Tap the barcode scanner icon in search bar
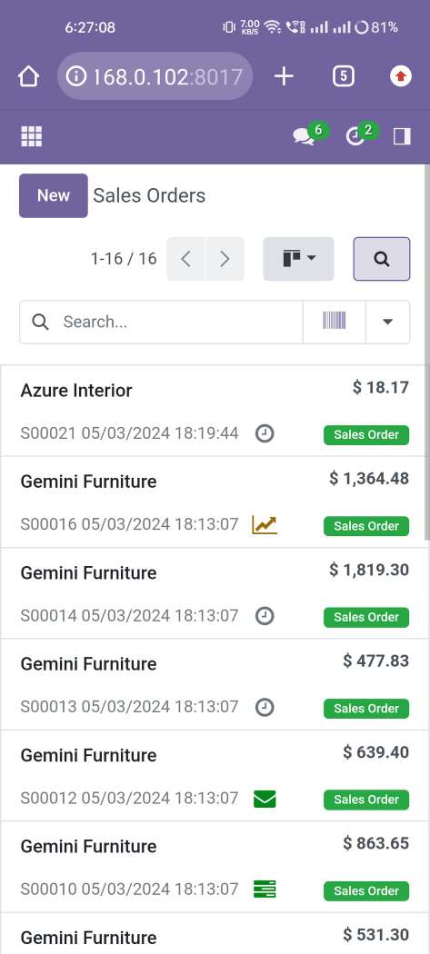The width and height of the screenshot is (430, 954). [x=335, y=322]
